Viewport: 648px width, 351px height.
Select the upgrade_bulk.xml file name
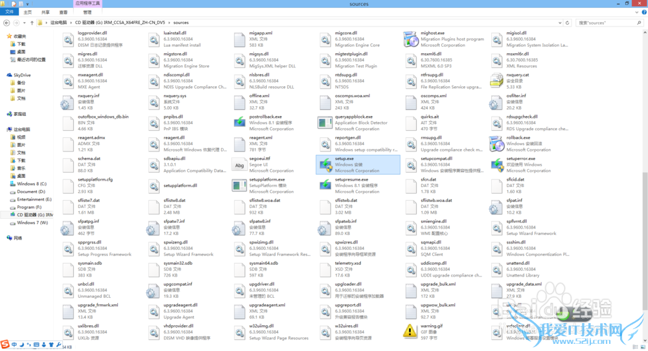coord(438,284)
